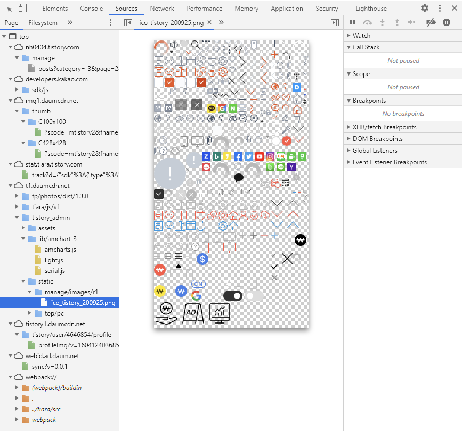Viewport: 462px width, 431px height.
Task: Show more navigator tabs chevron
Action: tap(70, 23)
